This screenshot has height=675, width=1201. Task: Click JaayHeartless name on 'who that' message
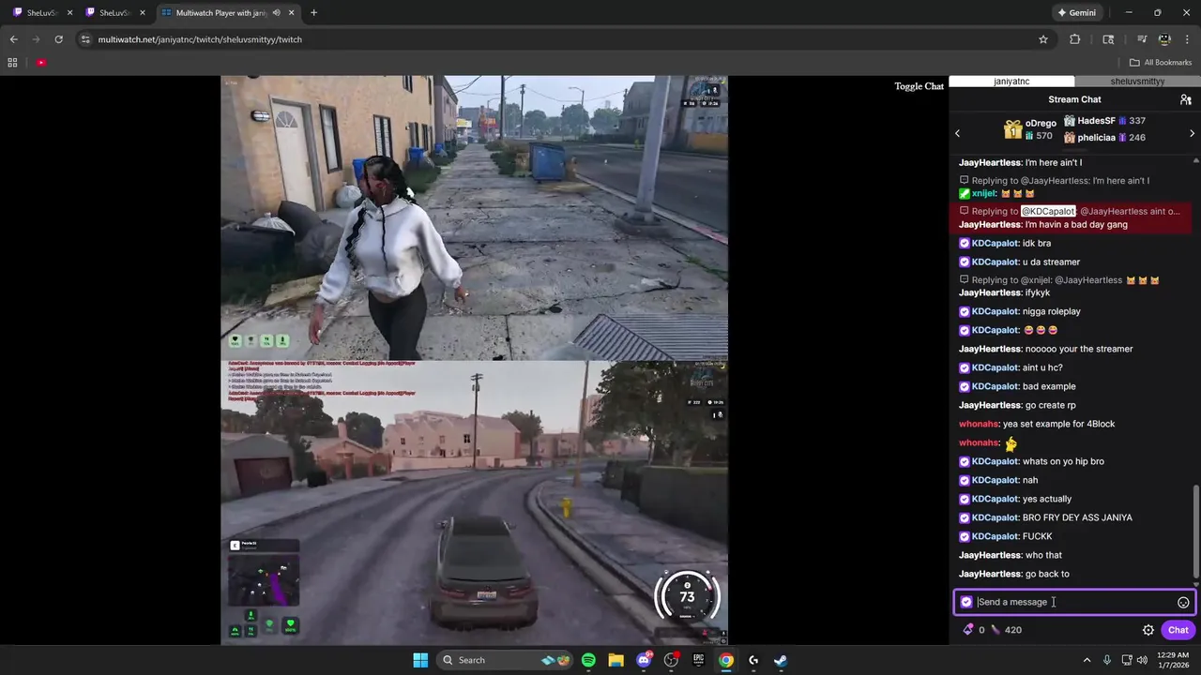tap(989, 555)
